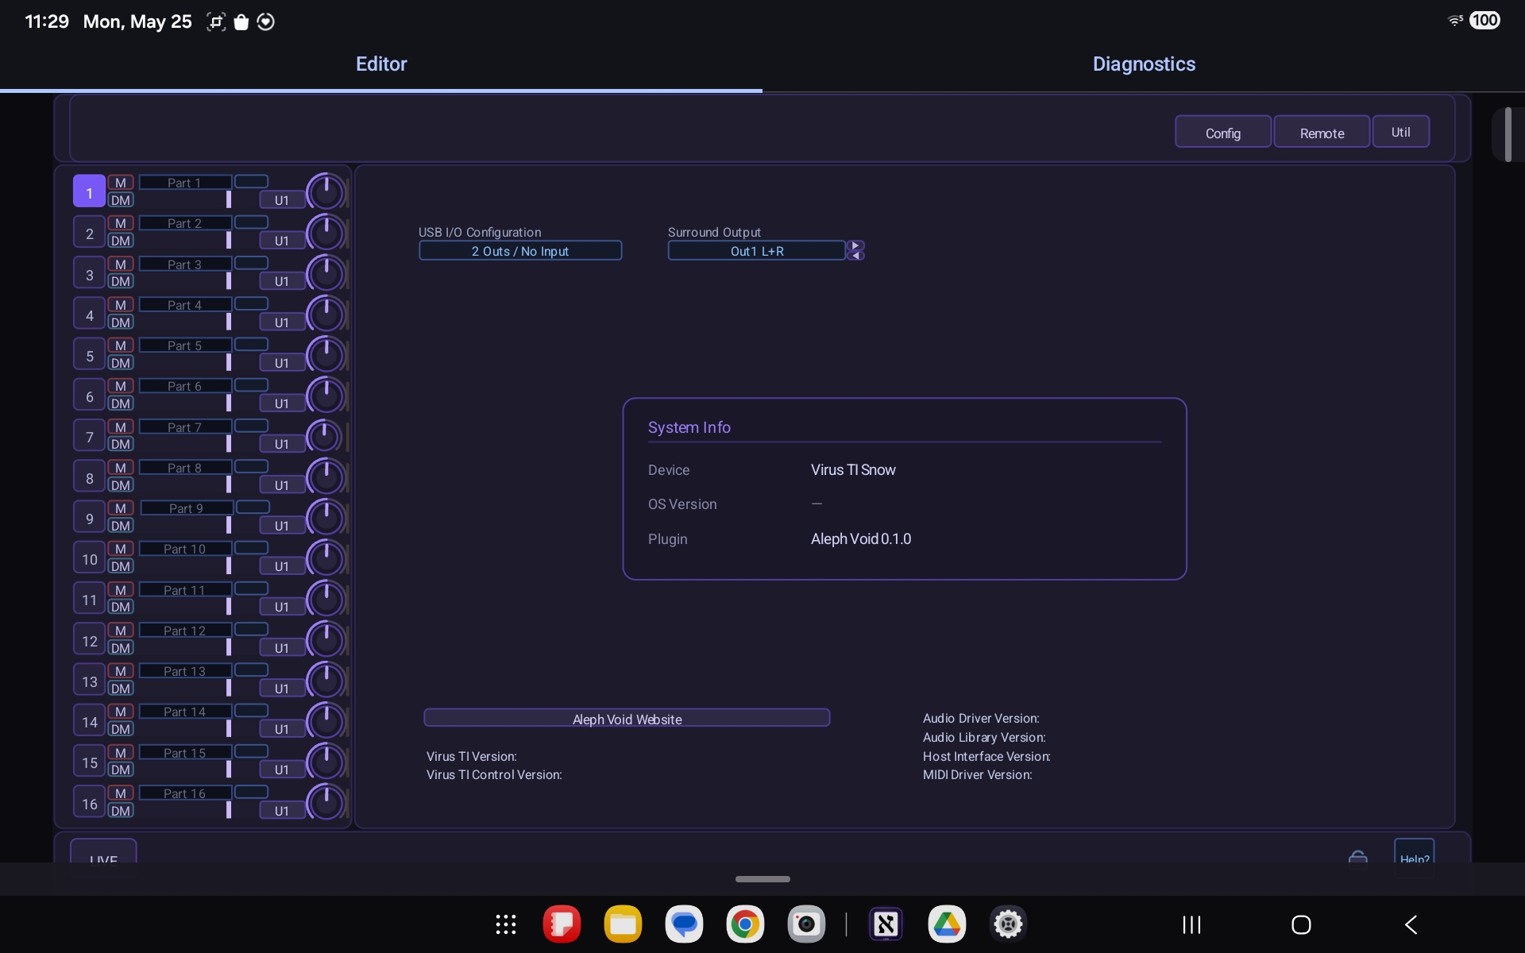Screen dimensions: 1525x953
Task: Click the Aleph Void 0.1.0 plugin text
Action: (x=861, y=539)
